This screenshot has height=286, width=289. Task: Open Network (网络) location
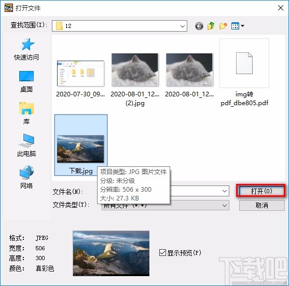pyautogui.click(x=26, y=177)
